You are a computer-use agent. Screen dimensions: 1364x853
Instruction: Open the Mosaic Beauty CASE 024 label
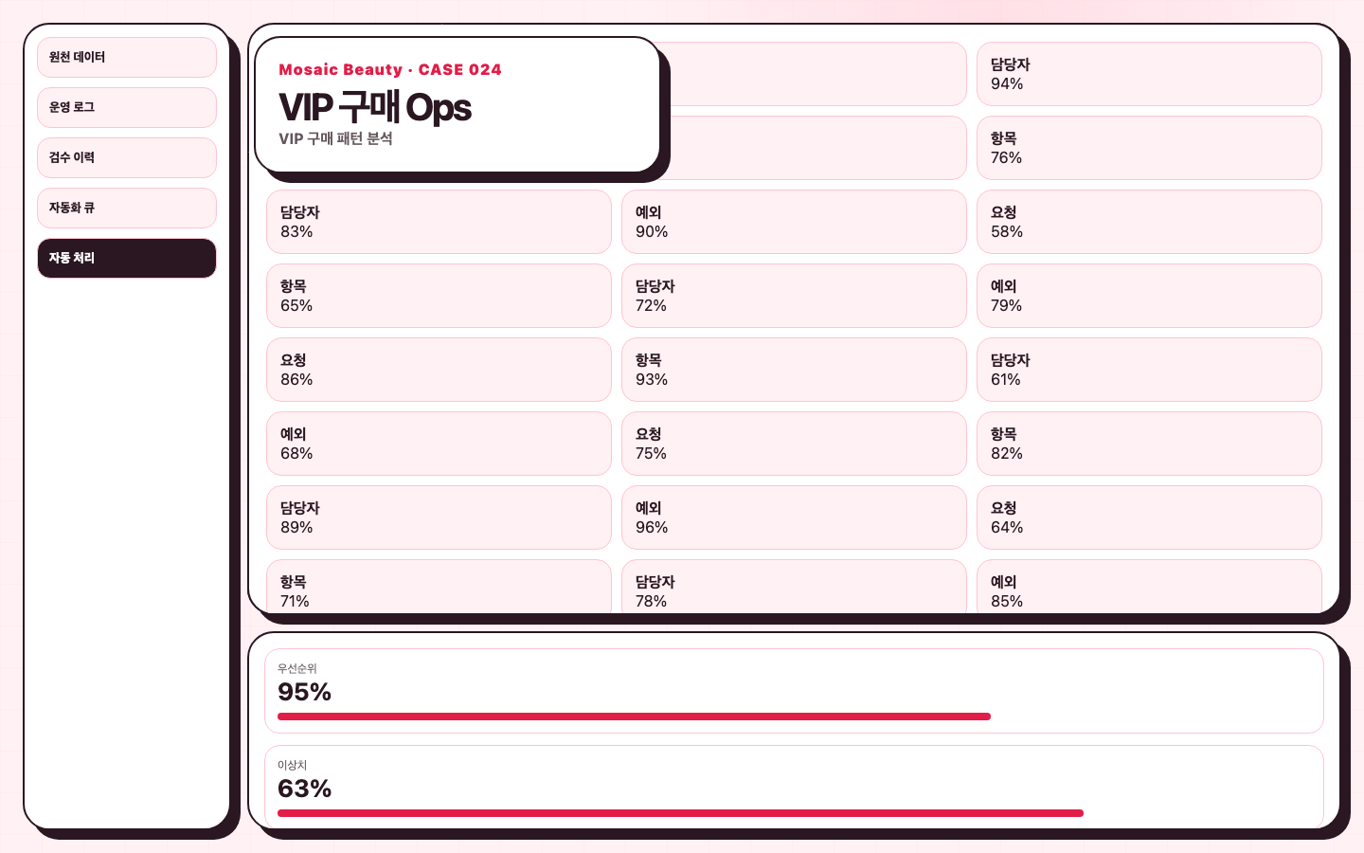[390, 70]
